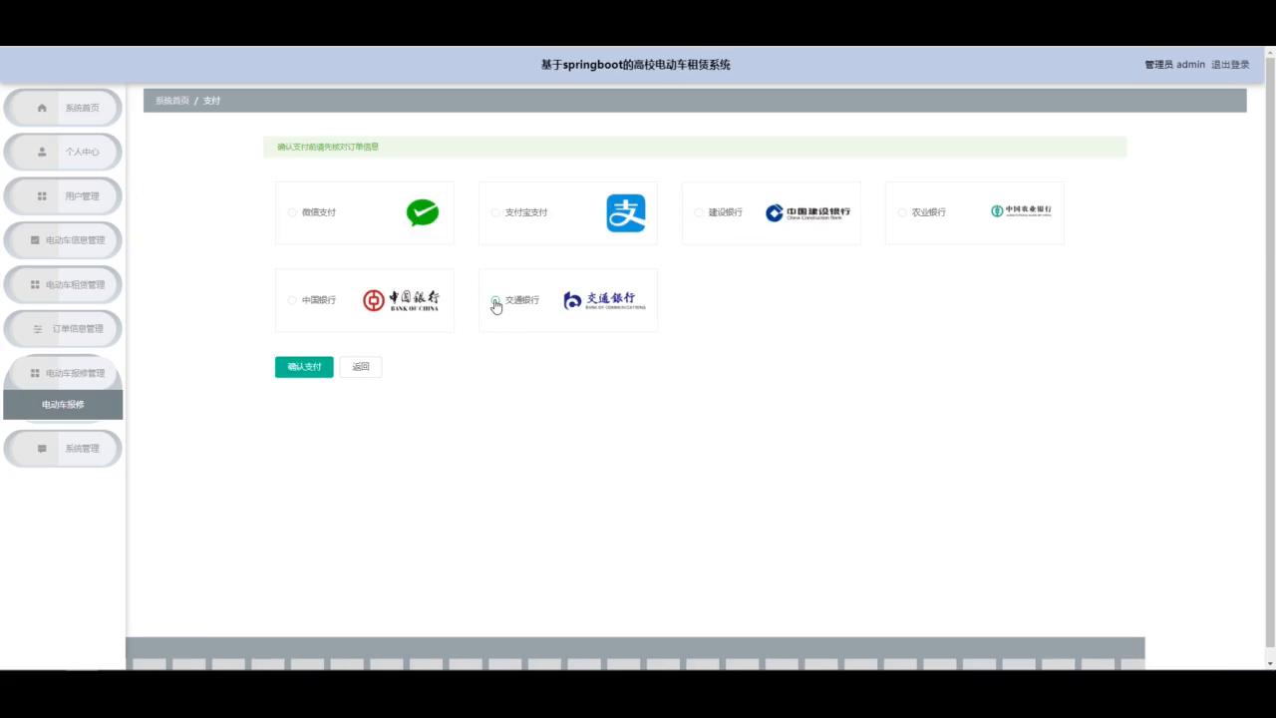1276x718 pixels.
Task: Click the Agricultural Bank of China logo
Action: (1022, 210)
